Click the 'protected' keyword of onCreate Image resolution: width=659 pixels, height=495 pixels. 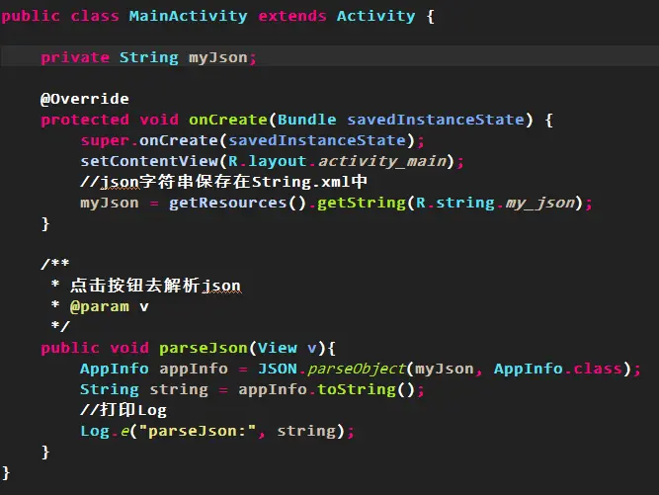pyautogui.click(x=85, y=120)
